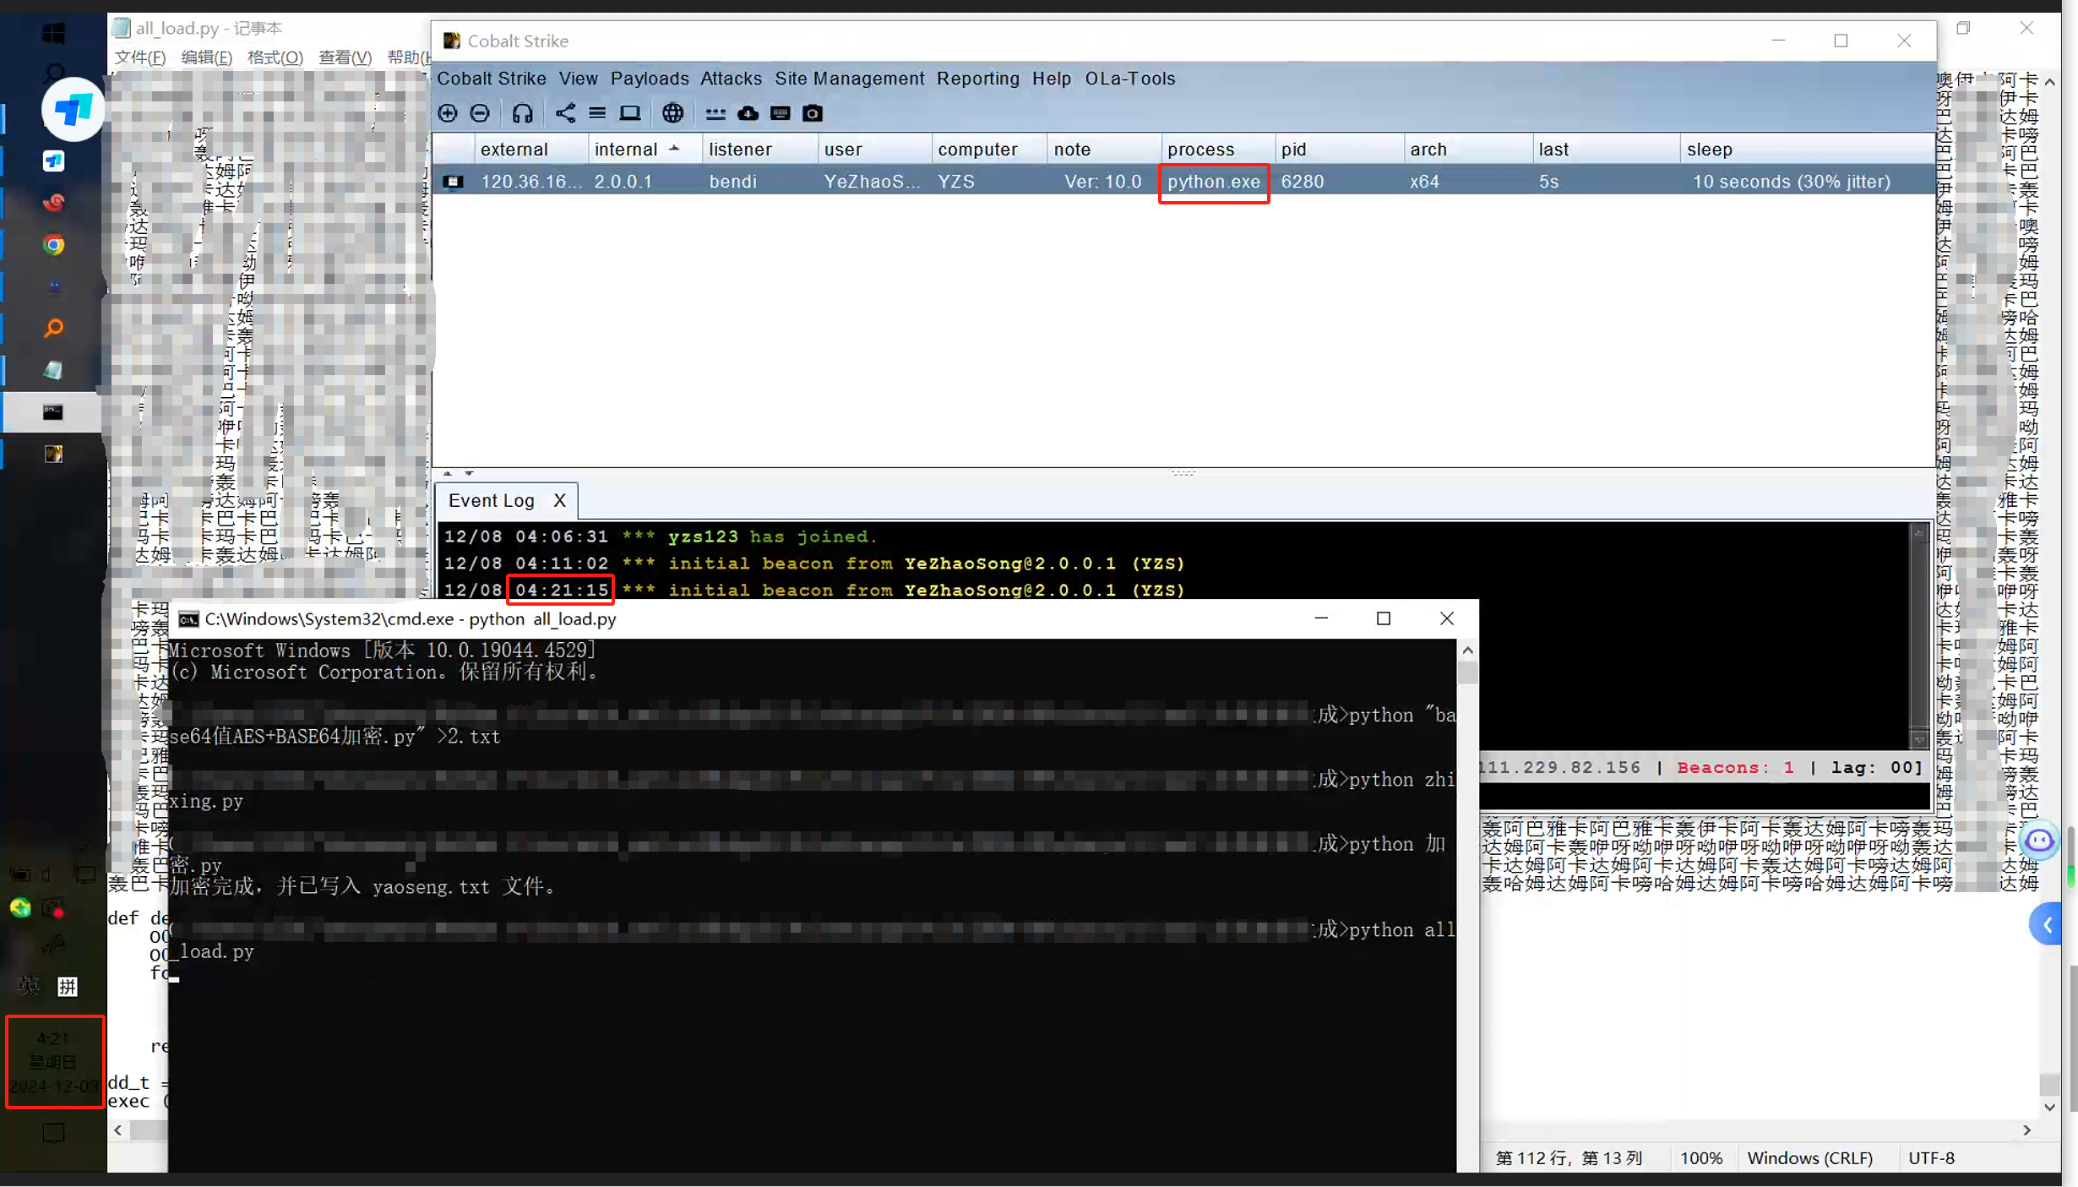The height and width of the screenshot is (1187, 2078).
Task: Click the red swirl taskbar icon
Action: (x=53, y=203)
